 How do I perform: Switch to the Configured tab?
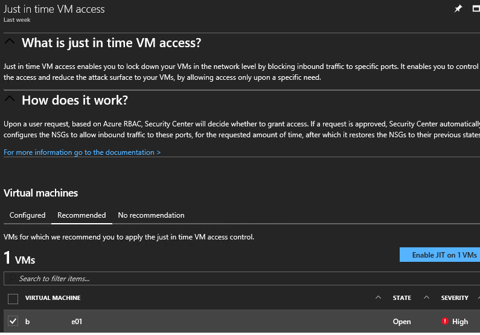[27, 215]
